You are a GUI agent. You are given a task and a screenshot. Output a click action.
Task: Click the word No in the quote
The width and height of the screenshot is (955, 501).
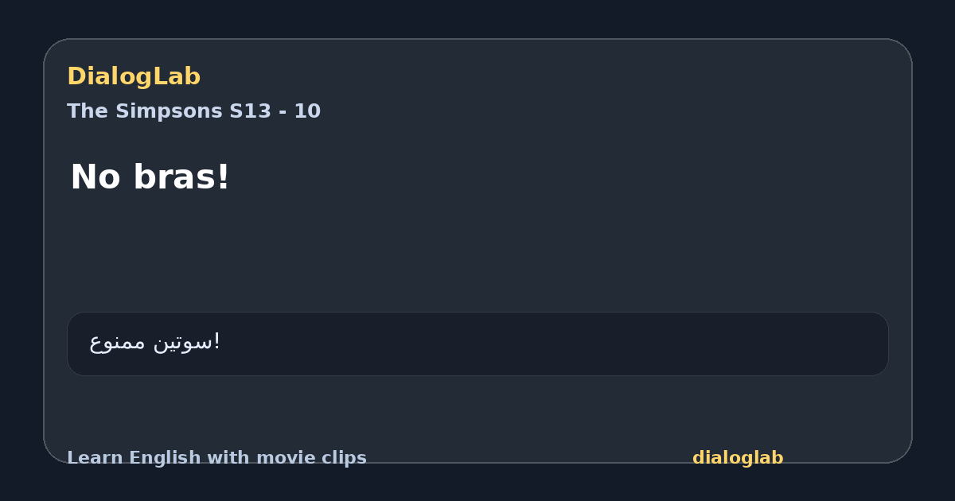click(97, 177)
